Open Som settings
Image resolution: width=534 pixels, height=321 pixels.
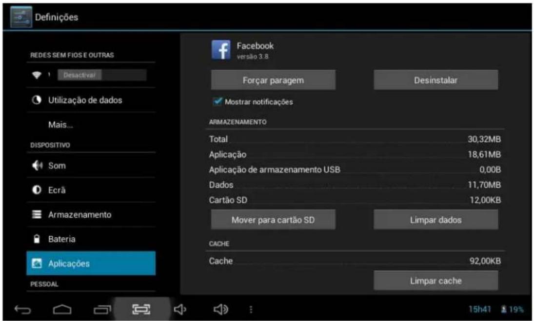pyautogui.click(x=91, y=166)
